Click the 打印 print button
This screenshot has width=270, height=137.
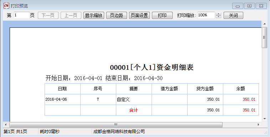(x=162, y=15)
